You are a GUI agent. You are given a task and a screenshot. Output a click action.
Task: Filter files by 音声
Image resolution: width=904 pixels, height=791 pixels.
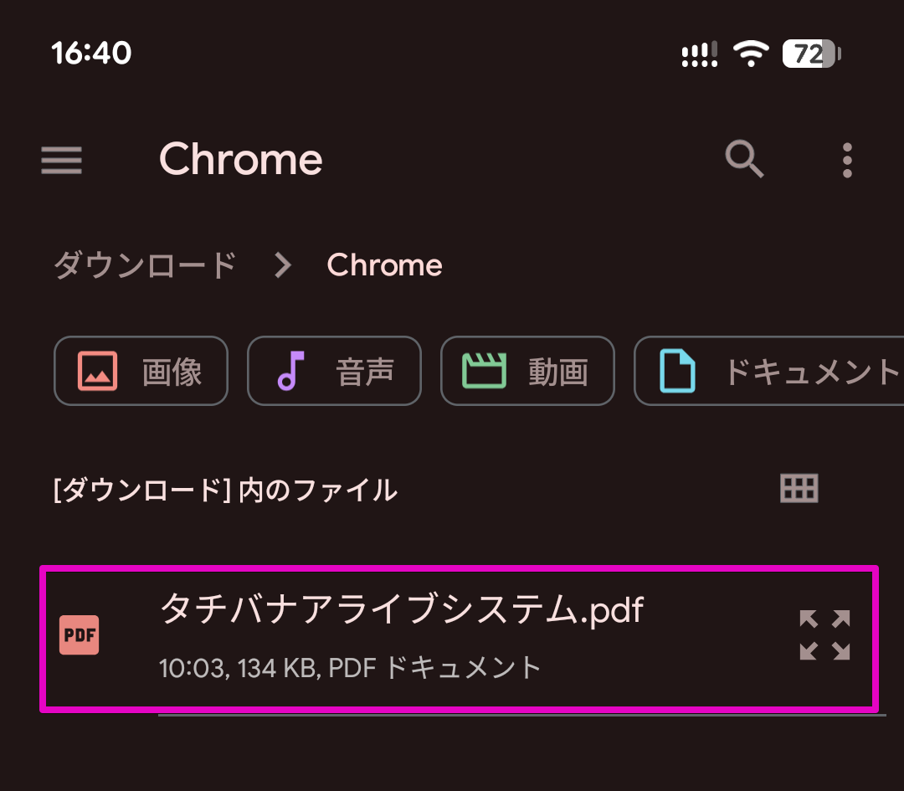click(x=334, y=371)
